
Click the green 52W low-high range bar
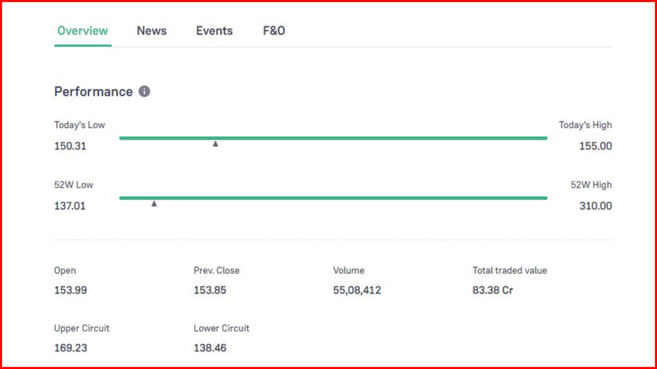pyautogui.click(x=333, y=198)
